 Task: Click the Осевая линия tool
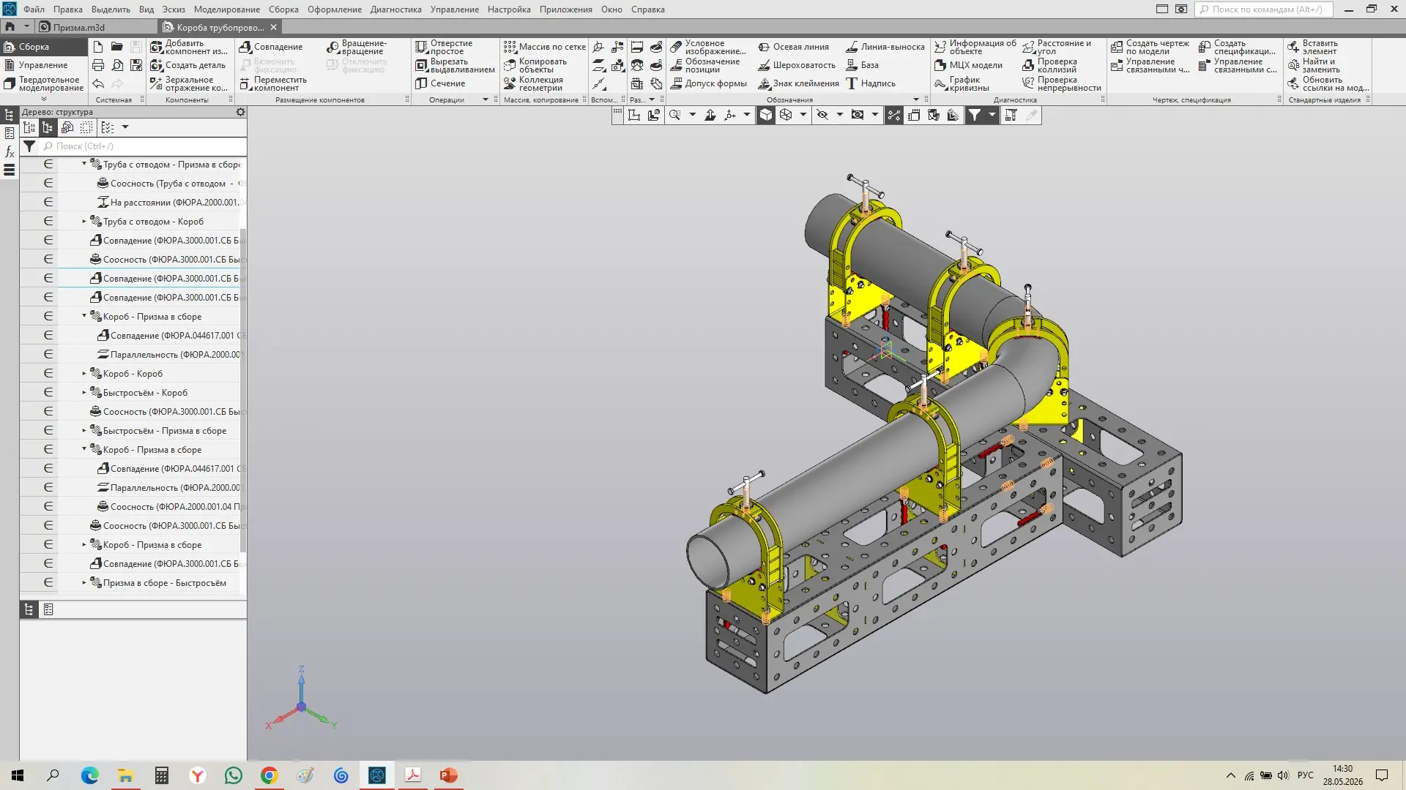pos(793,47)
